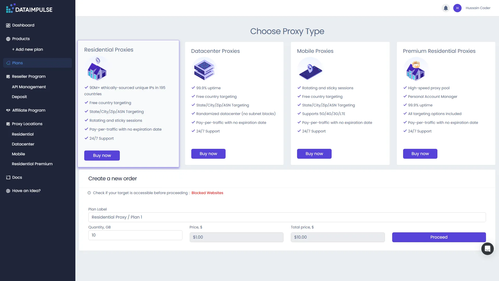Click the Proceed button
This screenshot has width=499, height=281.
click(x=438, y=237)
